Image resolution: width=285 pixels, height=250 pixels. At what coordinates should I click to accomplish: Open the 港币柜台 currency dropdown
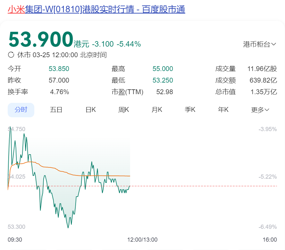pos(260,44)
